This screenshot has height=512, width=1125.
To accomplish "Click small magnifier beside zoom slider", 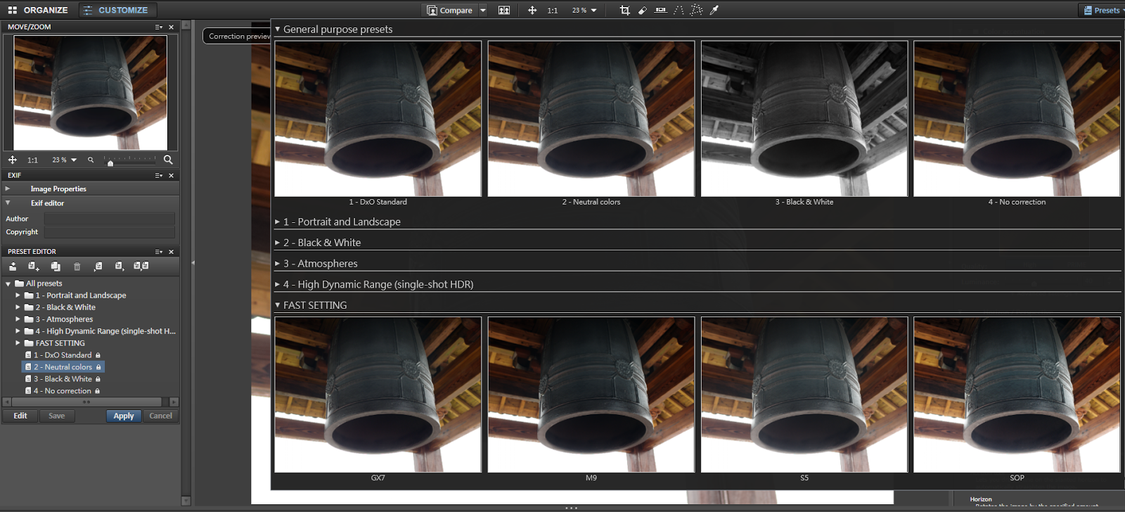I will (91, 160).
